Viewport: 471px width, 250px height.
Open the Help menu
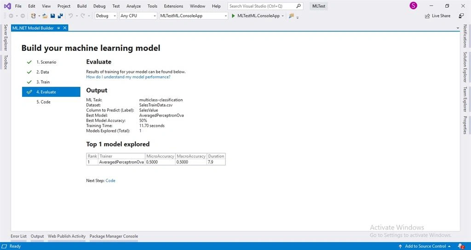216,6
